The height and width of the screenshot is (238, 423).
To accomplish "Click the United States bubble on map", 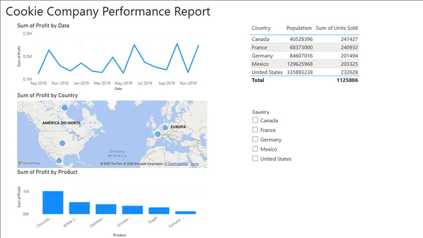I will click(62, 143).
